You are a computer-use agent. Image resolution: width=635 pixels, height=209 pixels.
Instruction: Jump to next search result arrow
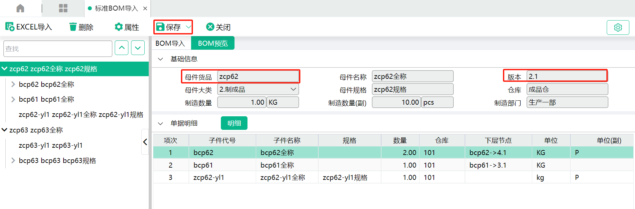[138, 48]
